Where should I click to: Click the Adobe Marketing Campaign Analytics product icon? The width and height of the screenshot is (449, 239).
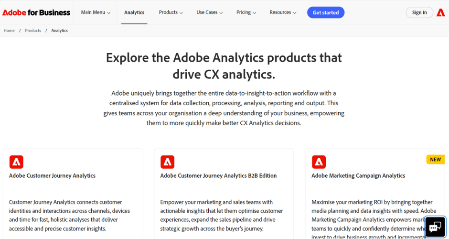319,162
